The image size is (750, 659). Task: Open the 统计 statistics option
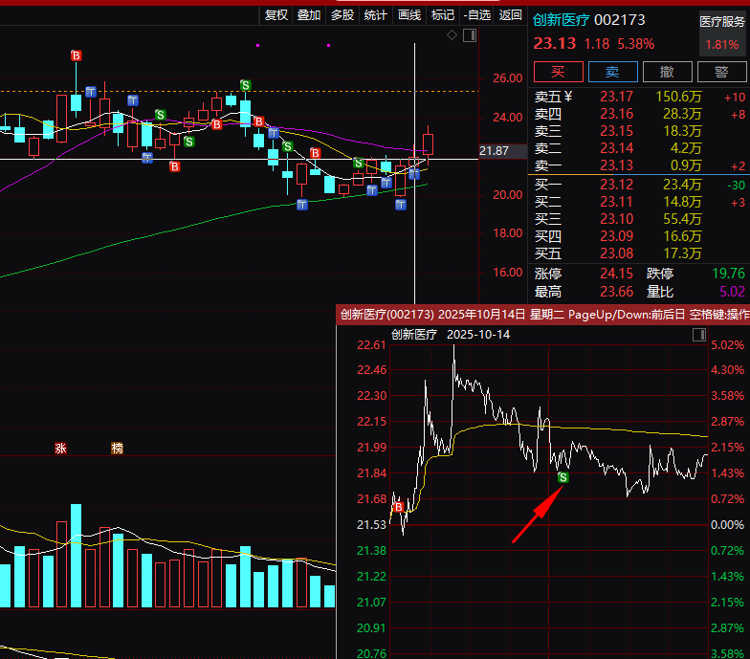tap(375, 15)
